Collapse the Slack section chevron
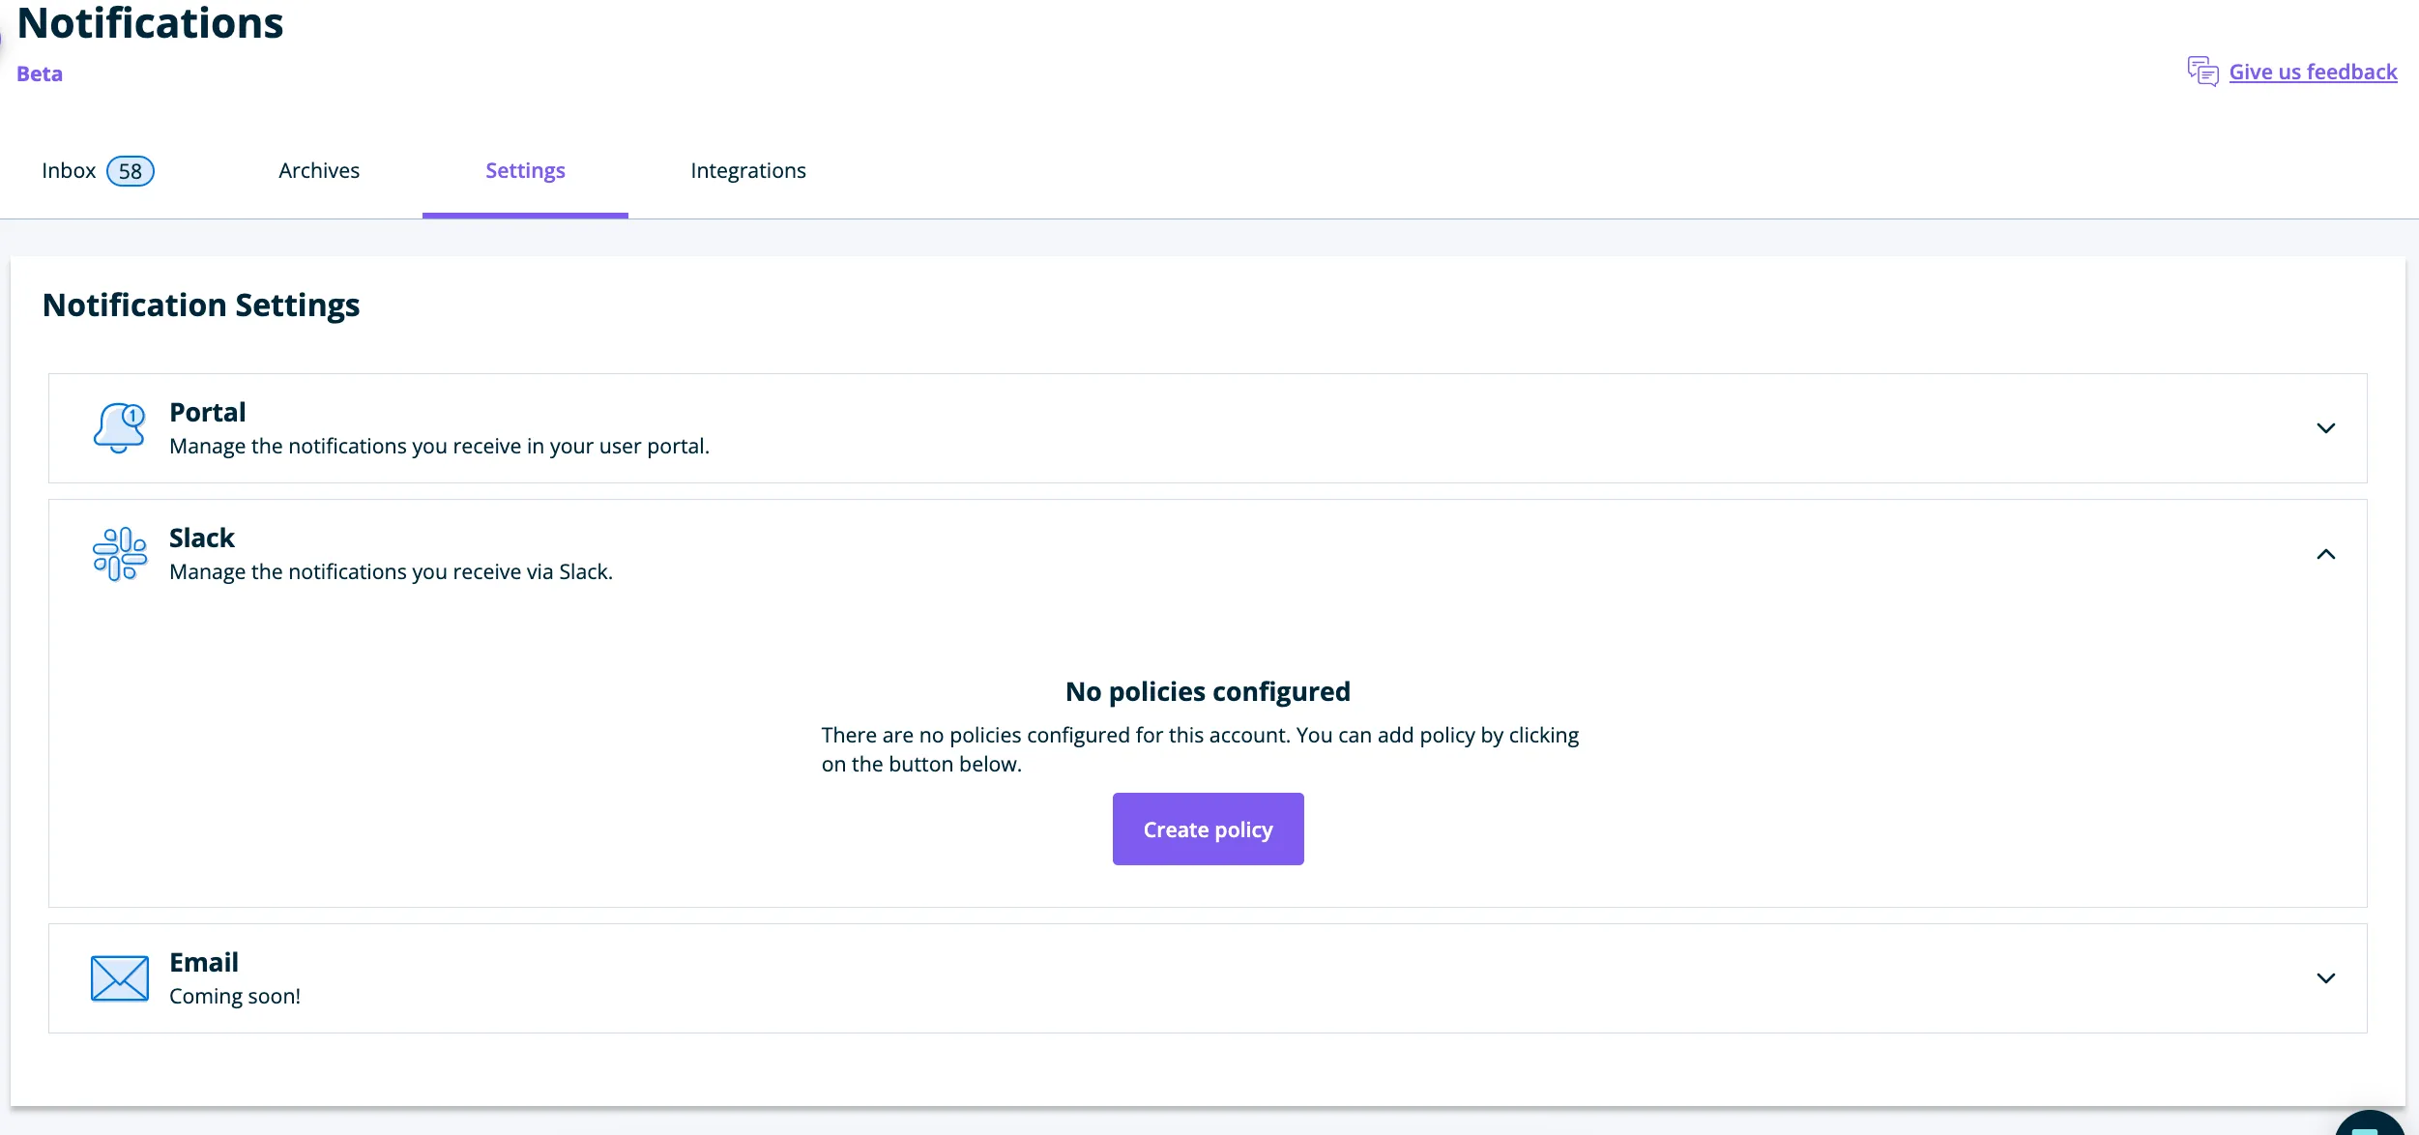Image resolution: width=2419 pixels, height=1135 pixels. [x=2326, y=554]
